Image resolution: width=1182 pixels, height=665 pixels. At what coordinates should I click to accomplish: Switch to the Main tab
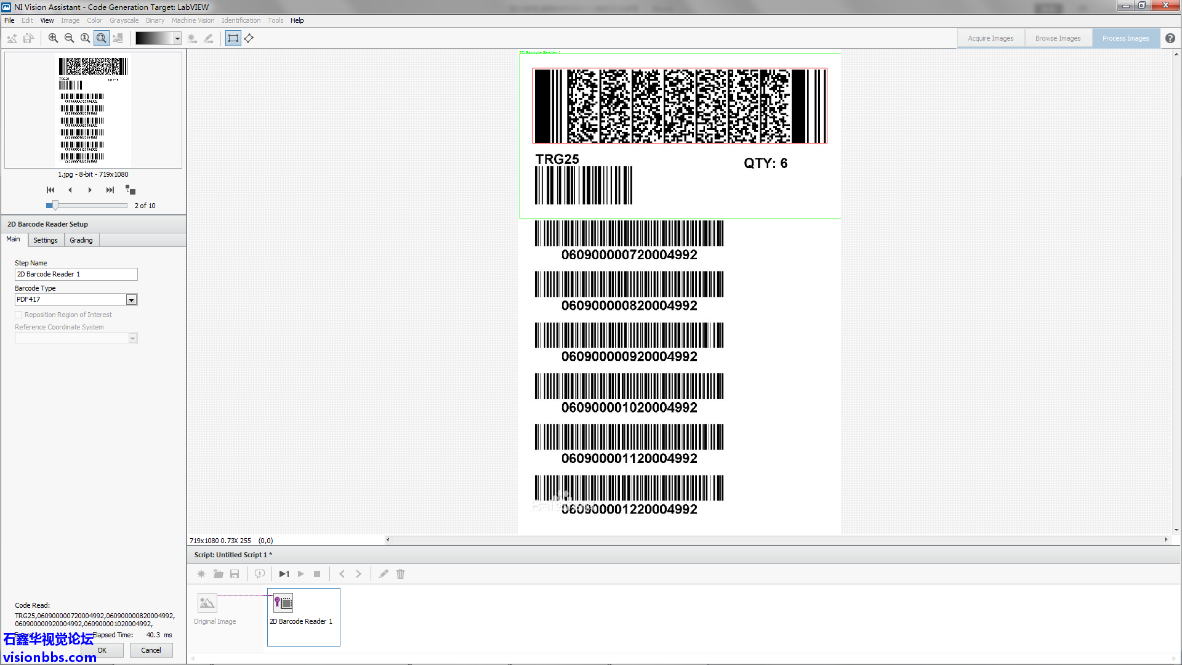14,240
